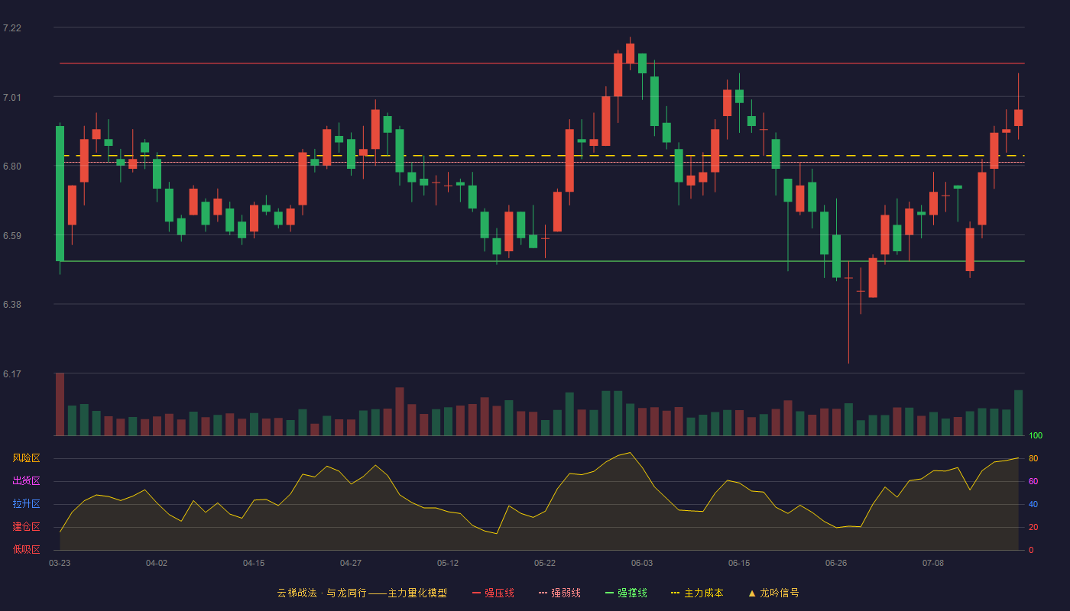Select the tall green candlestick above 03-23

pyautogui.click(x=60, y=194)
